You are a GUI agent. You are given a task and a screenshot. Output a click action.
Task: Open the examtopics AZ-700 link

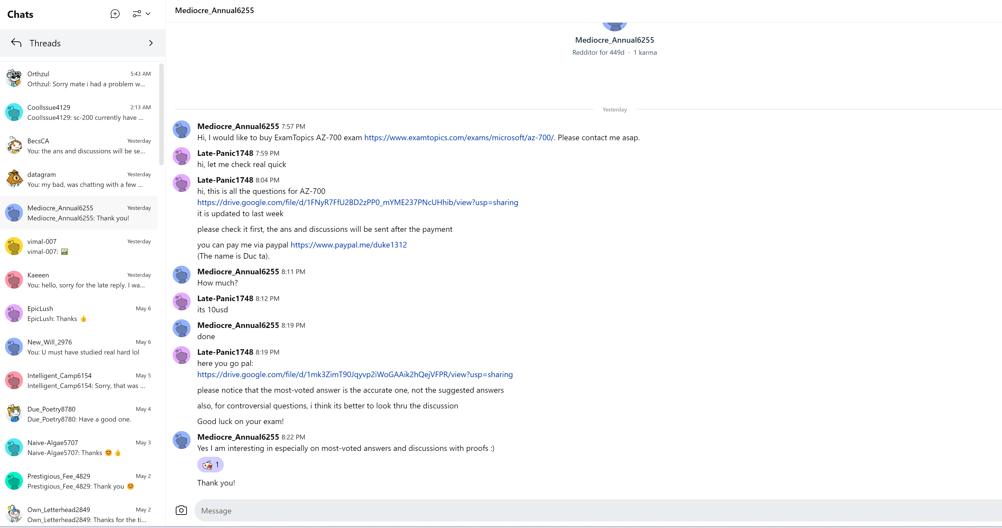[x=459, y=138]
